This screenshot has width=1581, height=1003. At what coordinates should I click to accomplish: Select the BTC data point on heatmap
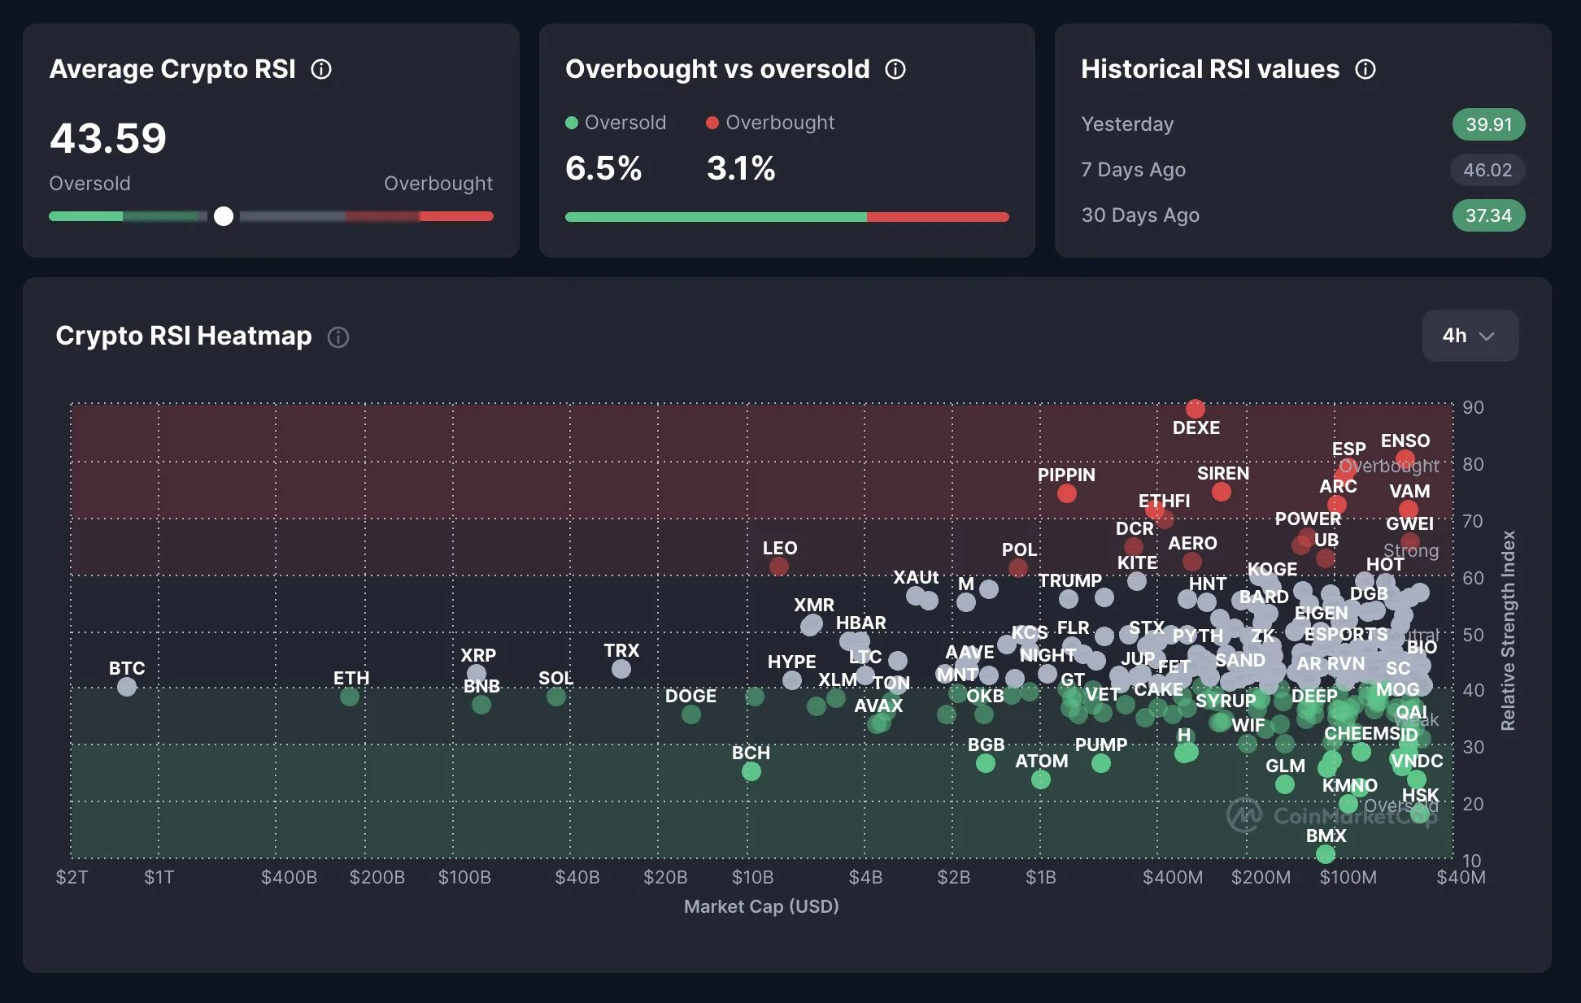pyautogui.click(x=127, y=687)
